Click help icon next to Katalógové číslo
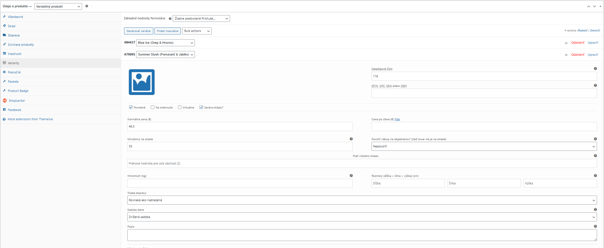Image resolution: width=604 pixels, height=248 pixels. pyautogui.click(x=595, y=69)
